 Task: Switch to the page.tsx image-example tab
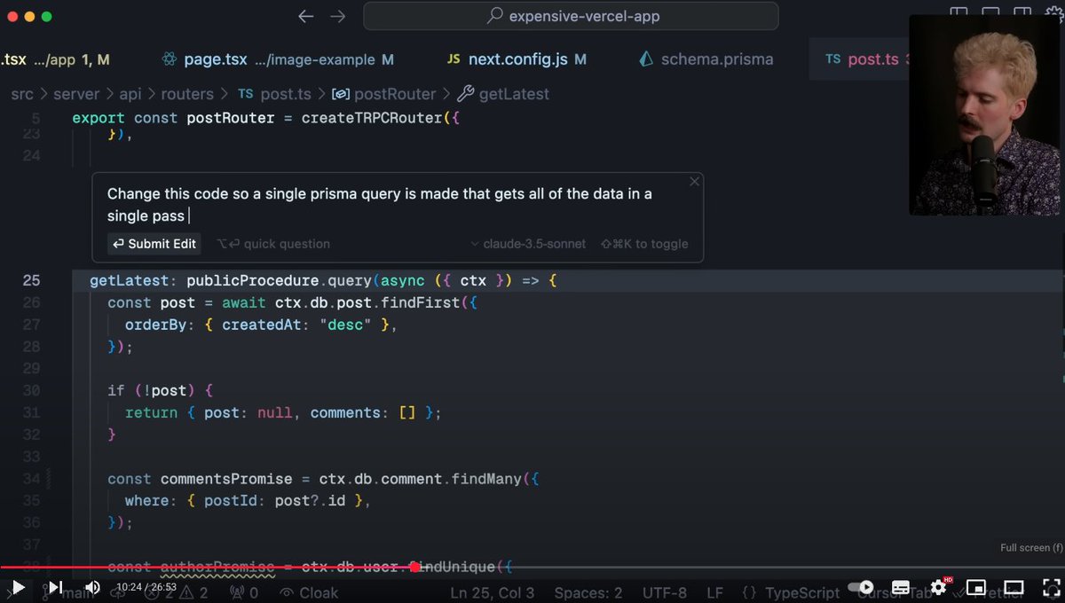[278, 59]
